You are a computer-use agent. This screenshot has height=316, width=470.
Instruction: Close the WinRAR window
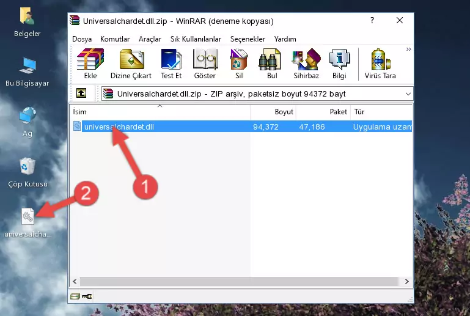(400, 20)
